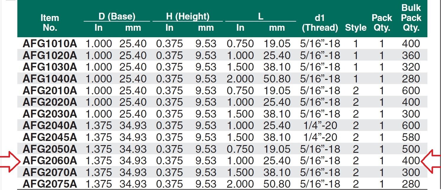
Task: Select item number AFG2010A
Action: (x=50, y=90)
